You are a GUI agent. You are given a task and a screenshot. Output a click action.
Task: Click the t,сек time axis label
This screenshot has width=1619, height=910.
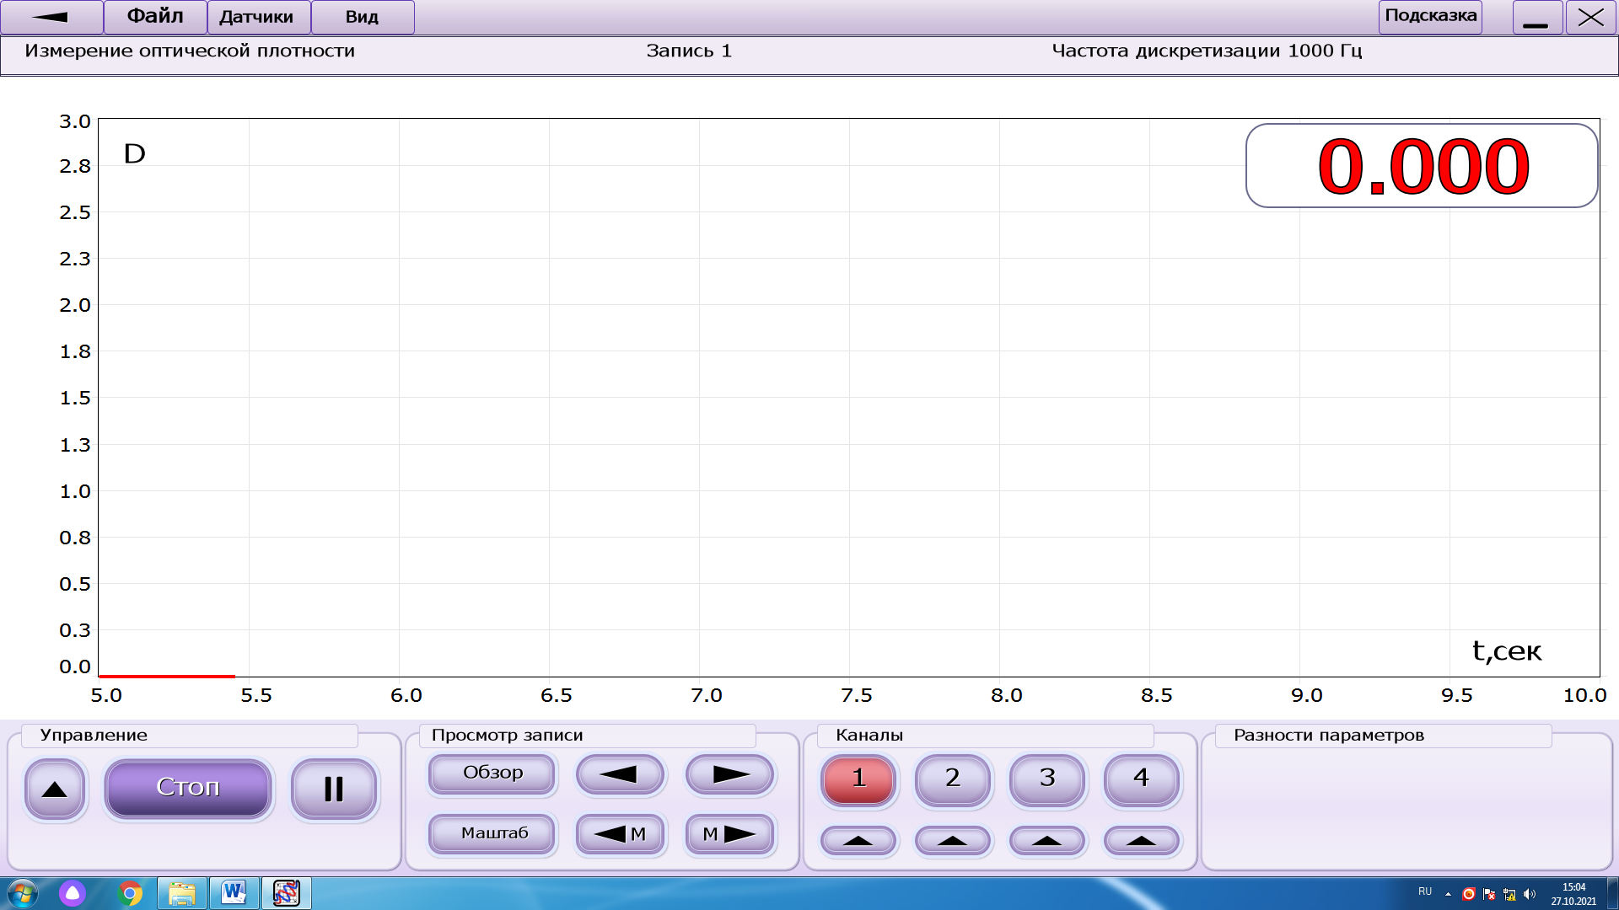(1507, 651)
